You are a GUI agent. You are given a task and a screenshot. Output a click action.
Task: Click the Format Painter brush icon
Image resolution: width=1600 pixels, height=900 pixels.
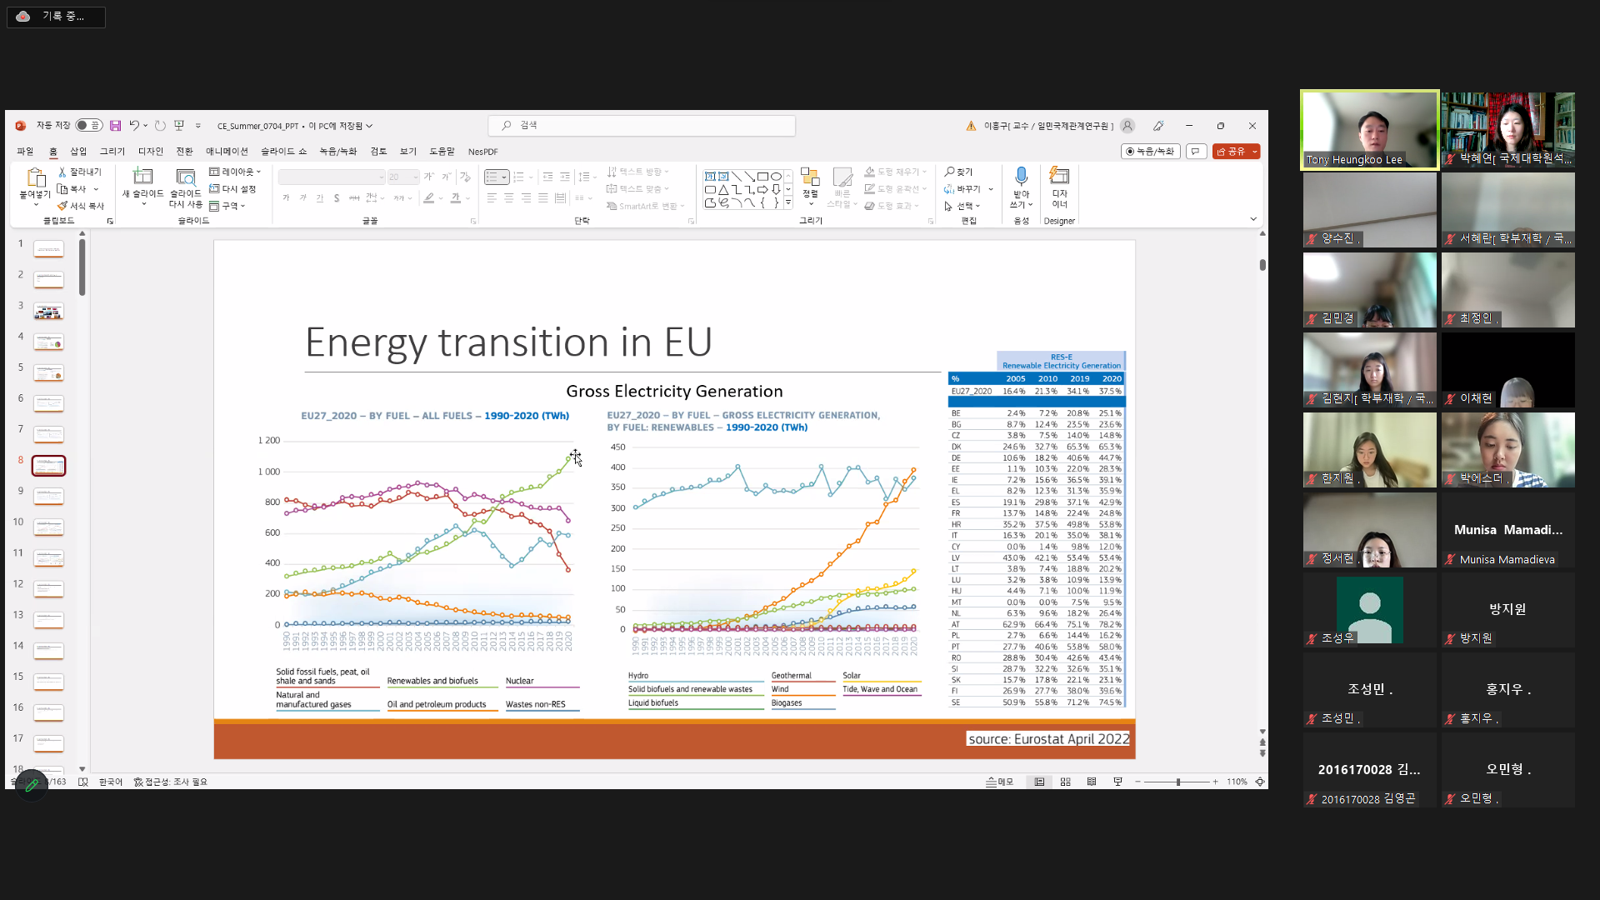coord(62,206)
